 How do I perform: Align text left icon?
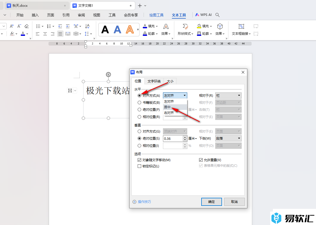(x=37, y=34)
